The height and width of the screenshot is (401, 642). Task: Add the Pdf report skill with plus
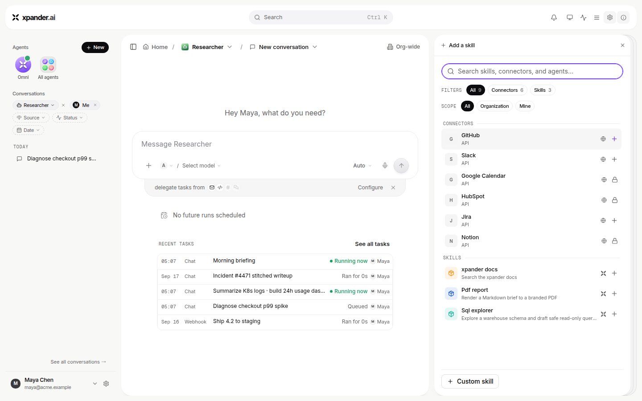(614, 294)
